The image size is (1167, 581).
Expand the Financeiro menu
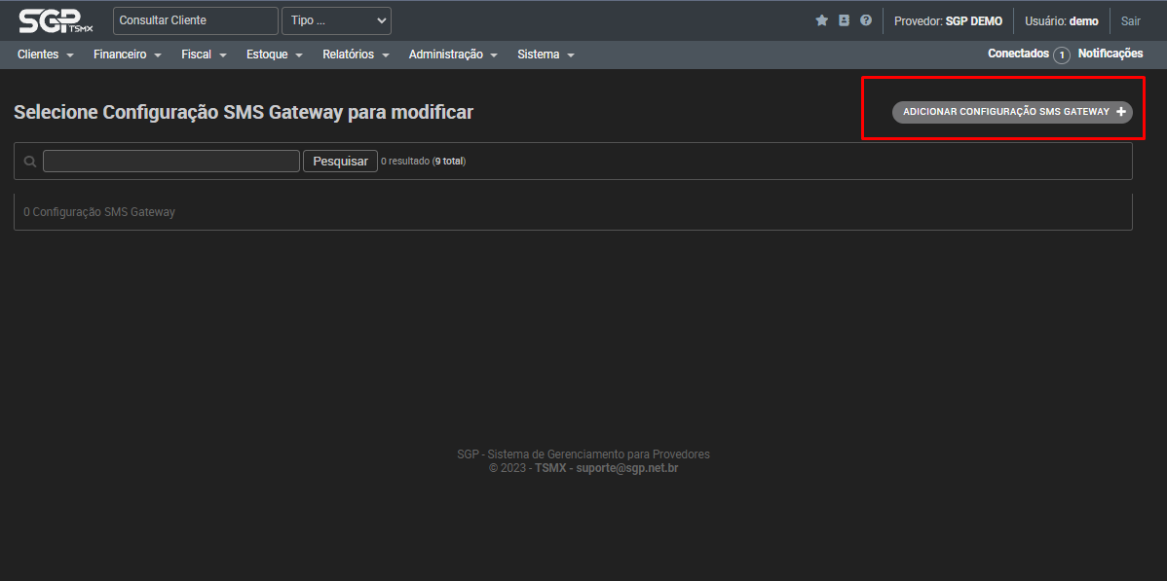pyautogui.click(x=127, y=54)
